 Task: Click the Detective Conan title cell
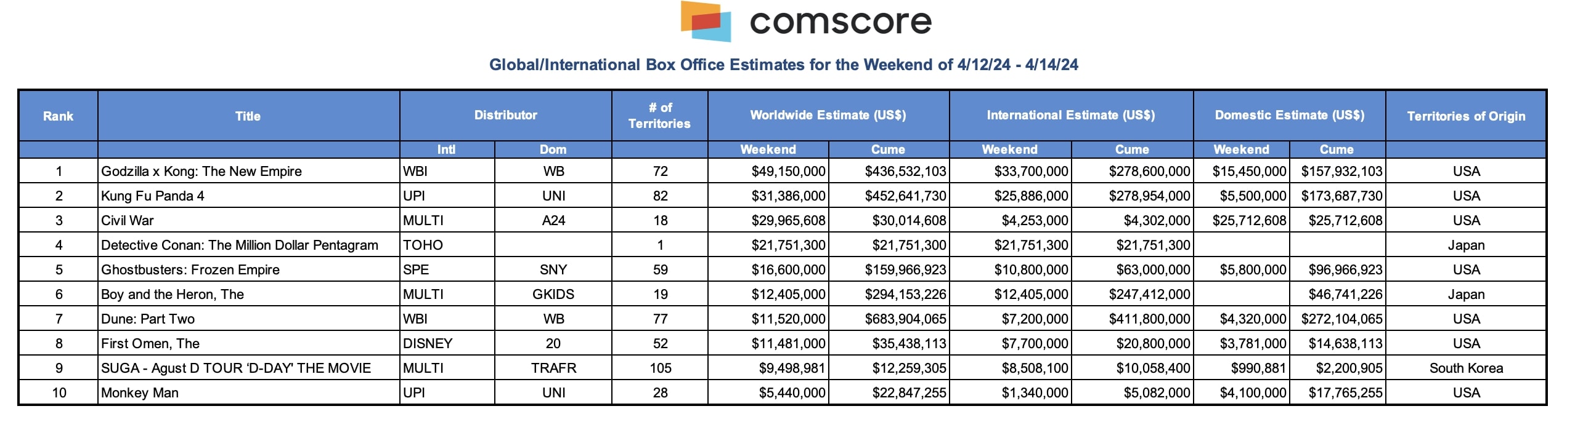[x=240, y=245]
